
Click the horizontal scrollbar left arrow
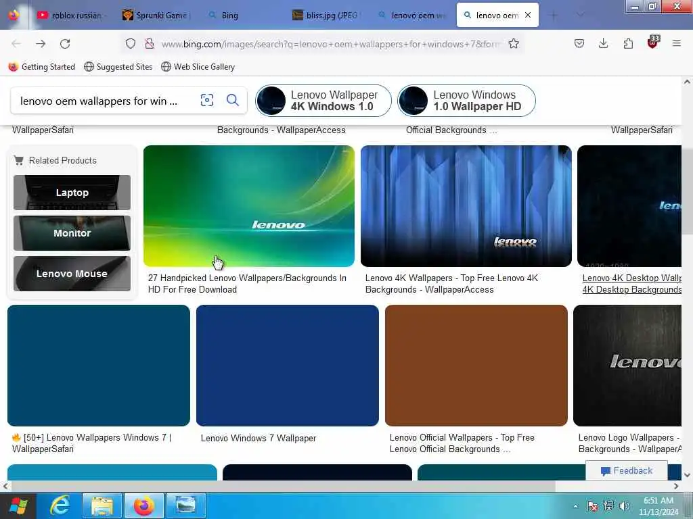pyautogui.click(x=5, y=486)
